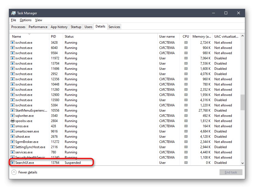This screenshot has height=188, width=254.
Task: Sort by the User name column header
Action: pyautogui.click(x=168, y=36)
